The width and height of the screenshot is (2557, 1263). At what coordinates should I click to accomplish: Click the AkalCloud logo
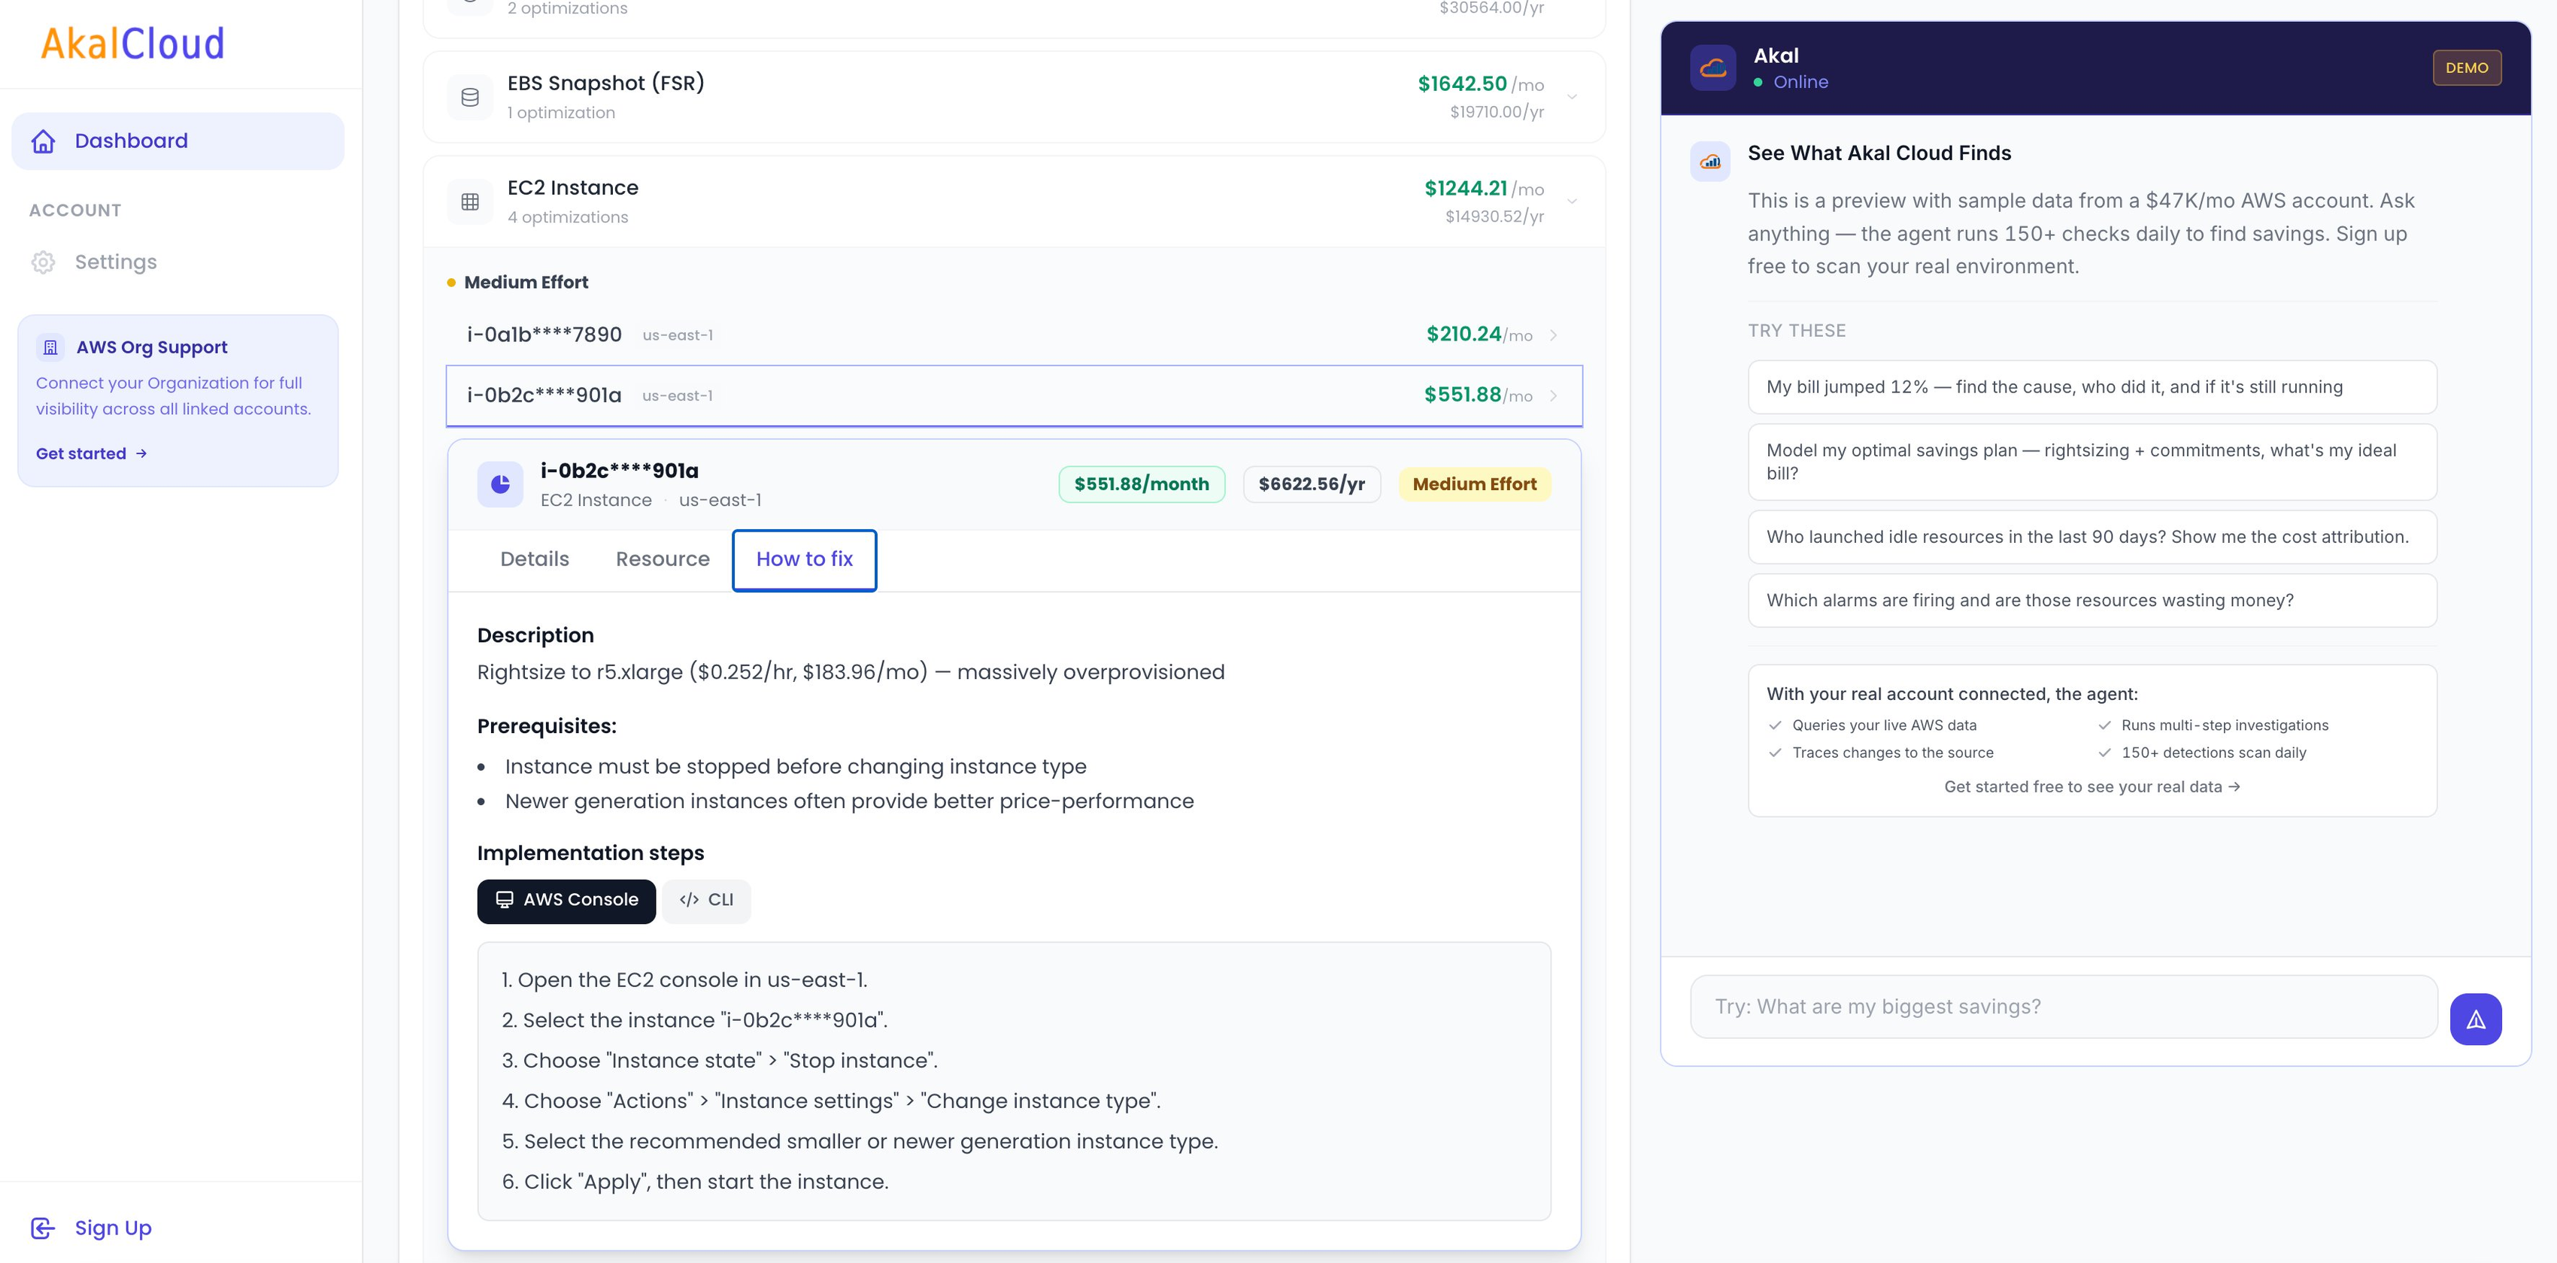(x=132, y=44)
